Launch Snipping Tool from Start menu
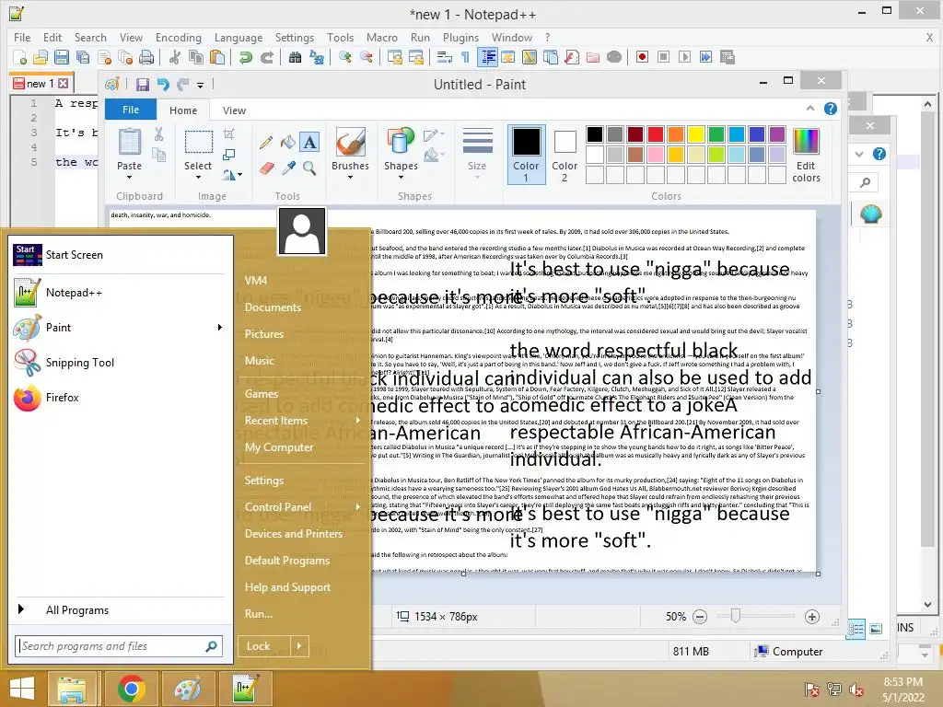This screenshot has height=707, width=943. 79,363
